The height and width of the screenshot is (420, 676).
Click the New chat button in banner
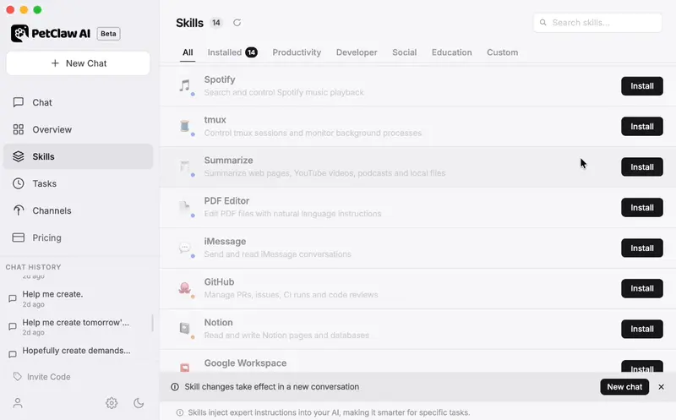[x=624, y=387]
